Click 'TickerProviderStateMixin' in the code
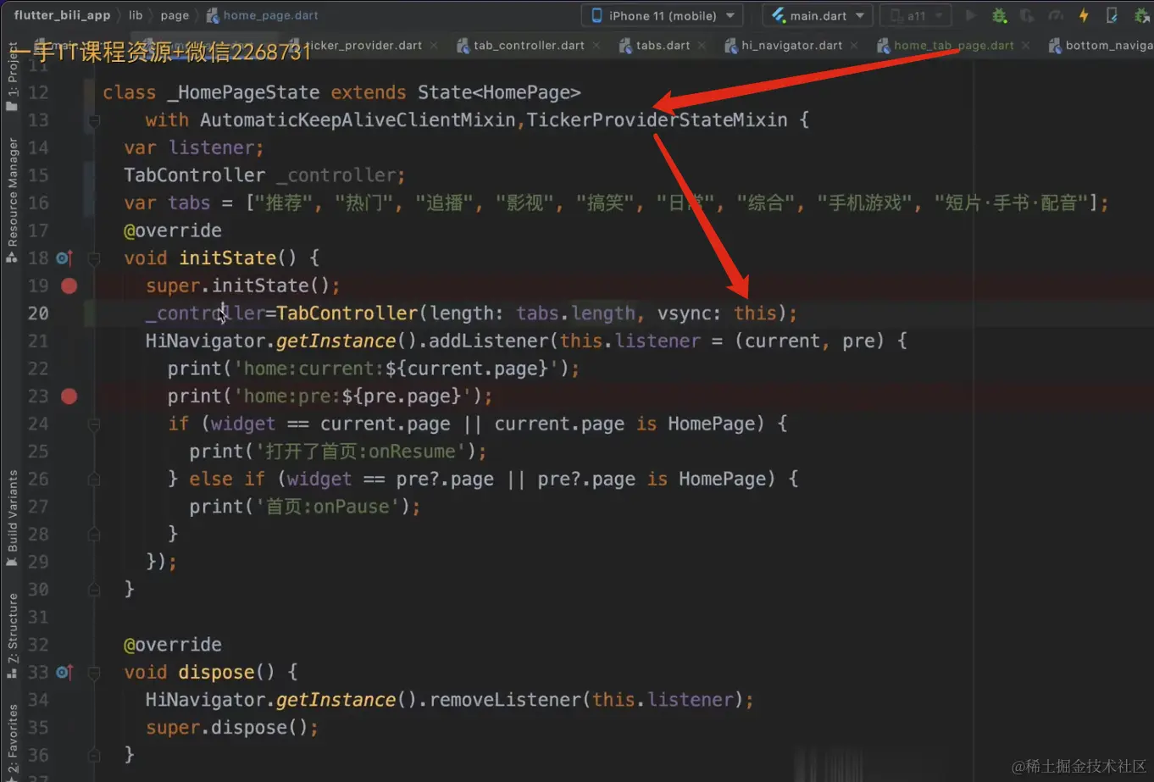Screen dimensions: 1154x782 (x=657, y=120)
